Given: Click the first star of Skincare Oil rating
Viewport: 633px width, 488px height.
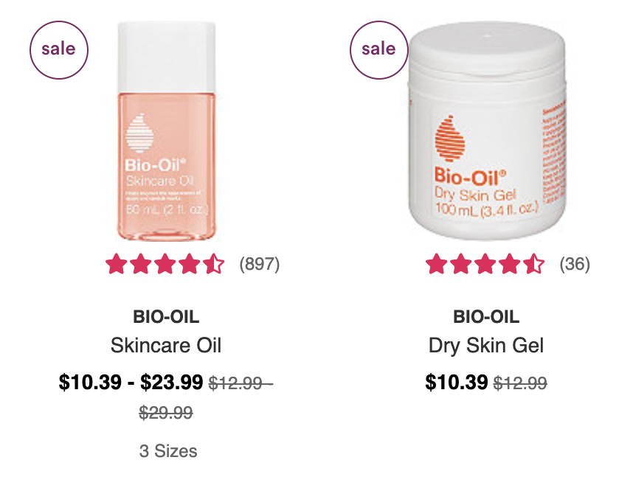Looking at the screenshot, I should point(117,264).
